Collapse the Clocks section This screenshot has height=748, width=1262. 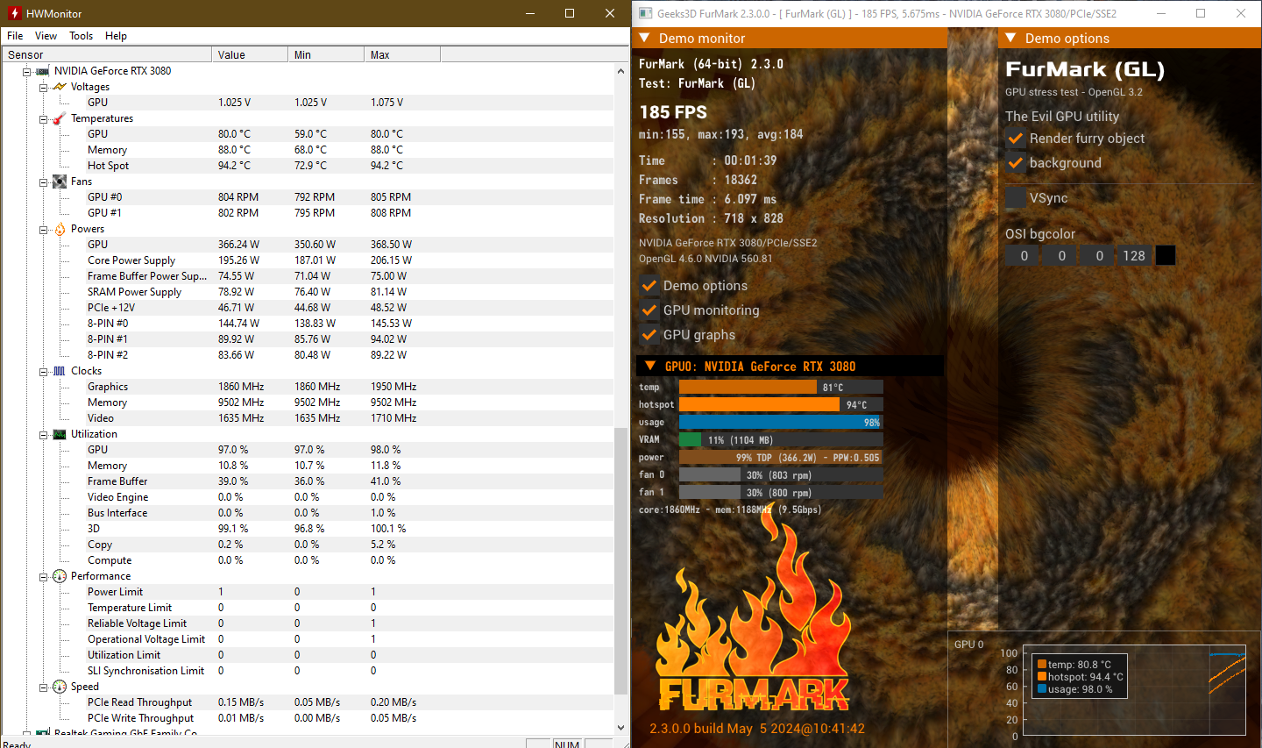pyautogui.click(x=43, y=371)
